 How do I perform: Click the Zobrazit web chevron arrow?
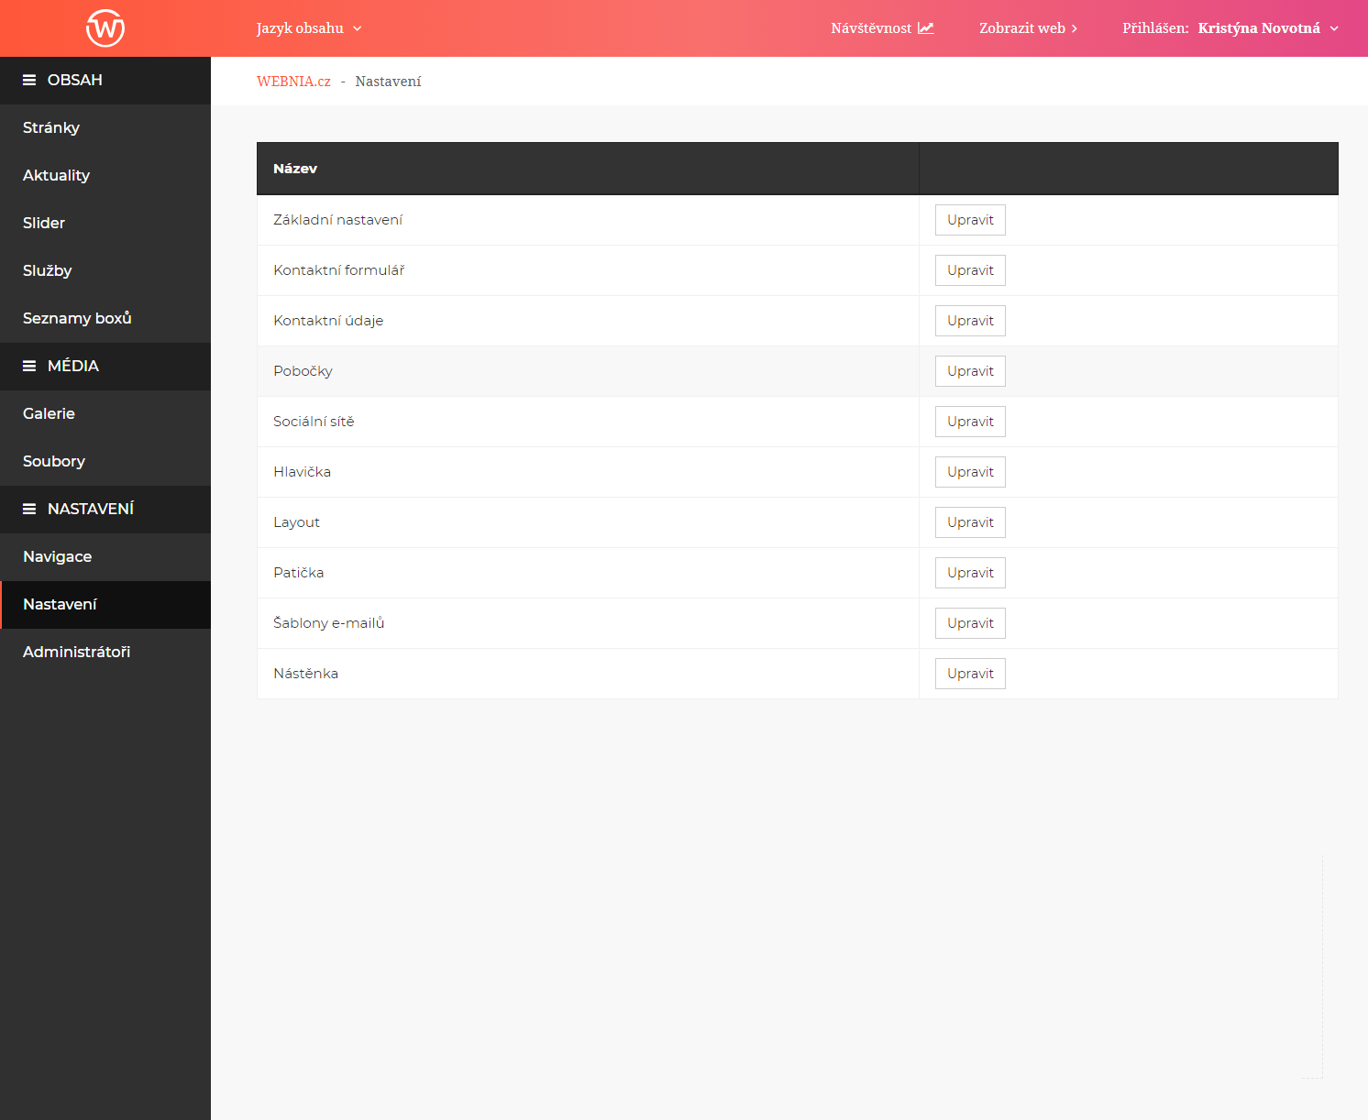(1075, 28)
